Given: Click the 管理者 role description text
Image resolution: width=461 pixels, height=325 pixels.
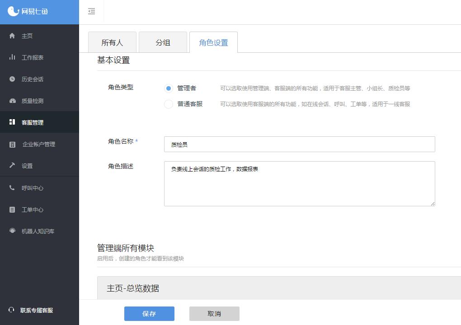Looking at the screenshot, I should tap(315, 88).
